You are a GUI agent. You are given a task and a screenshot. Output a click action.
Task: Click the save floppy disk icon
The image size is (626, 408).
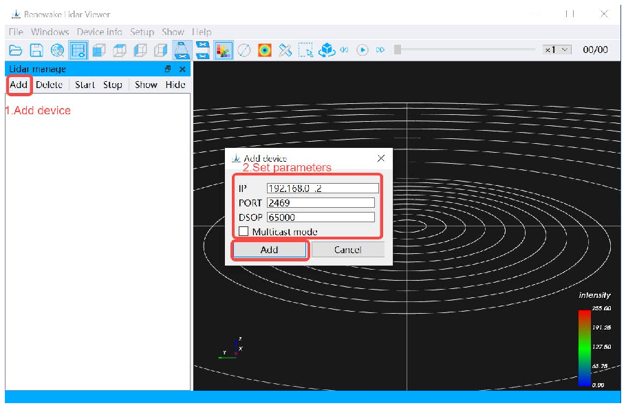pos(36,50)
